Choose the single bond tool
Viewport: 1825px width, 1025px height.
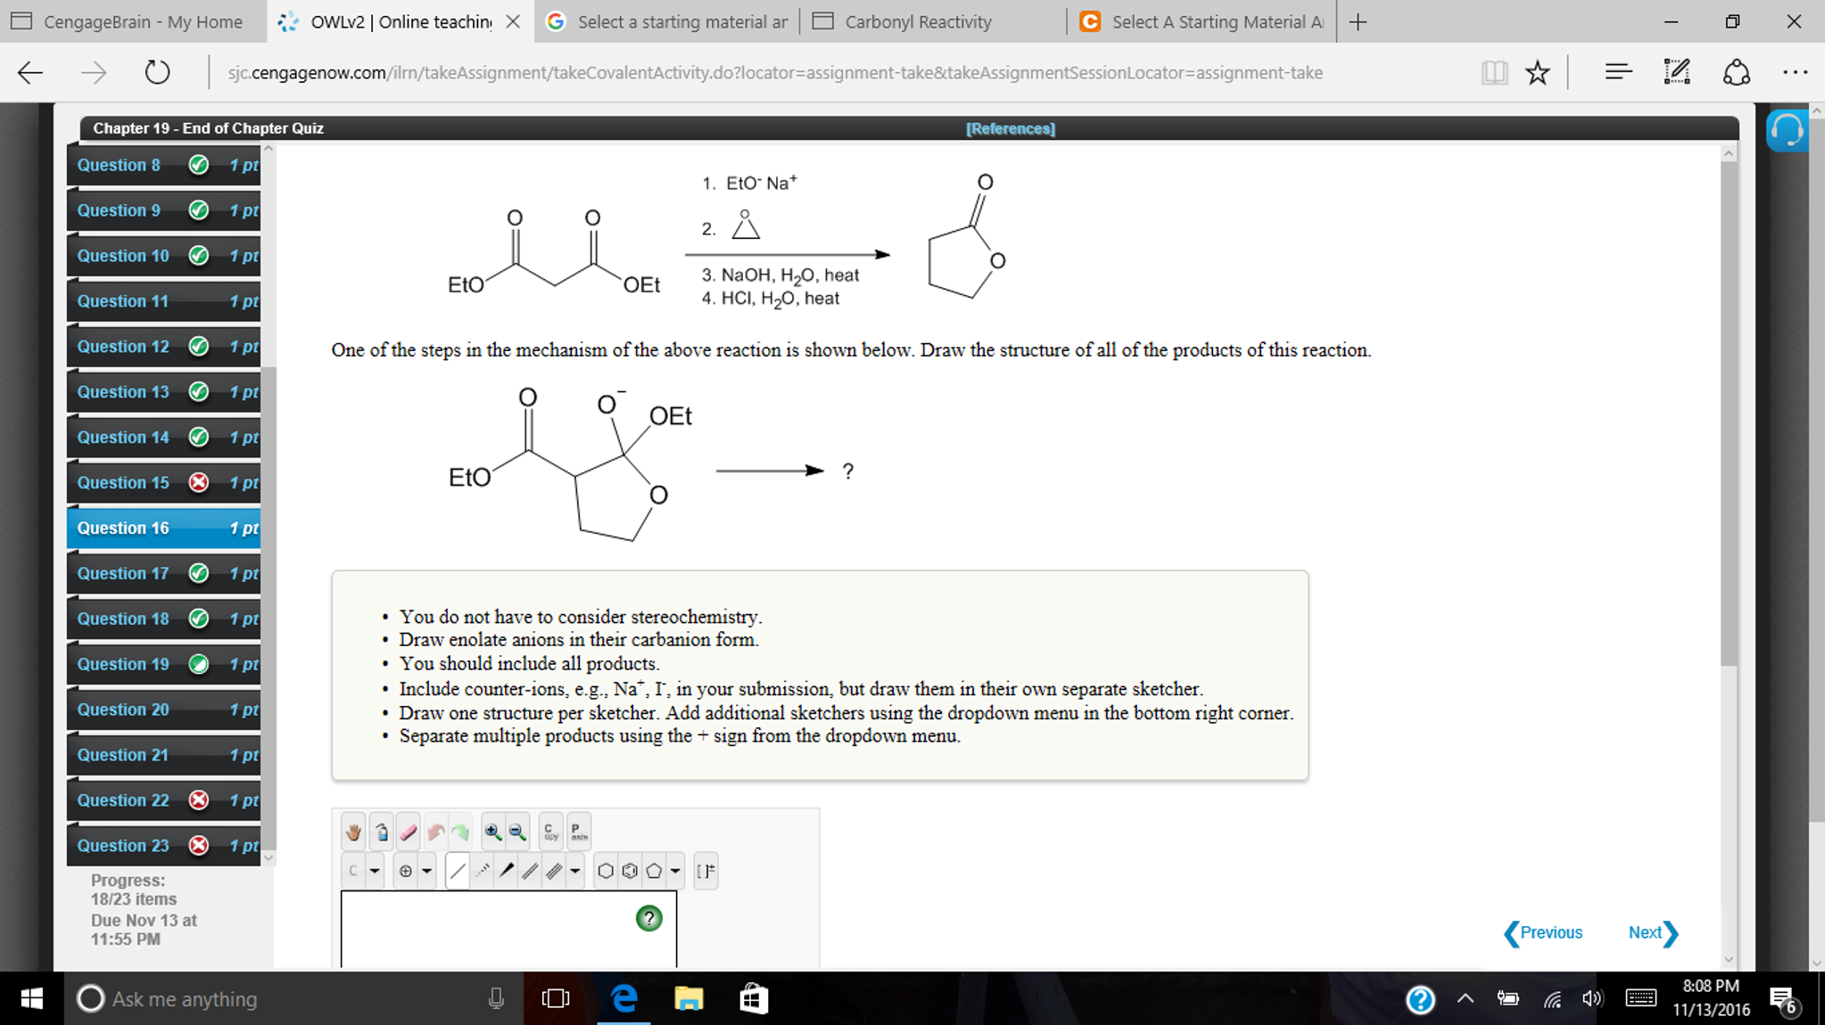coord(458,871)
